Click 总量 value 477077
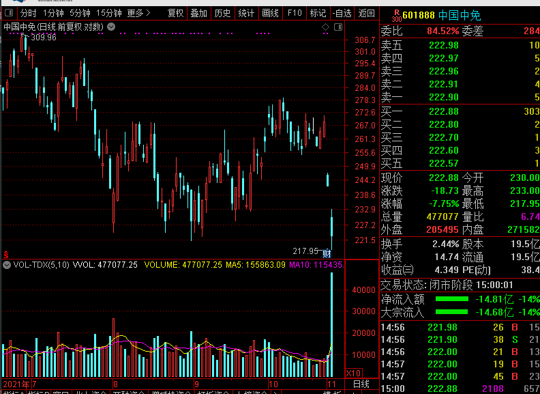 [x=442, y=216]
